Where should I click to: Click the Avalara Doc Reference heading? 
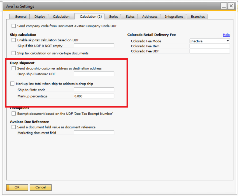pyautogui.click(x=29, y=122)
